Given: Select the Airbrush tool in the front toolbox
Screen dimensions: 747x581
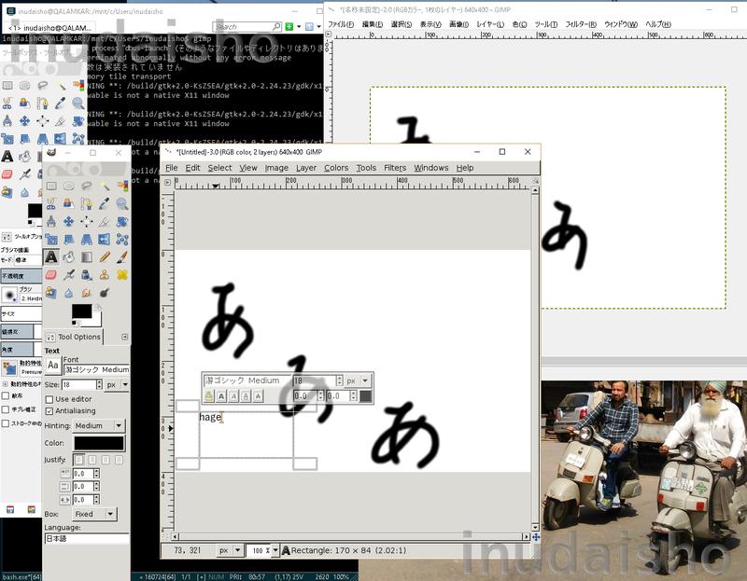Looking at the screenshot, I should 69,275.
